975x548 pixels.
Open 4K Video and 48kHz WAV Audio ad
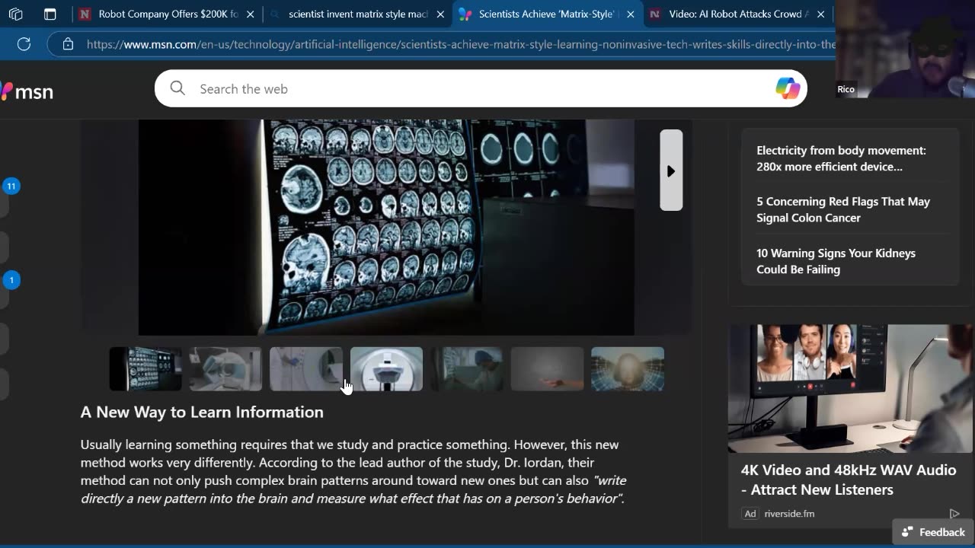coord(848,479)
